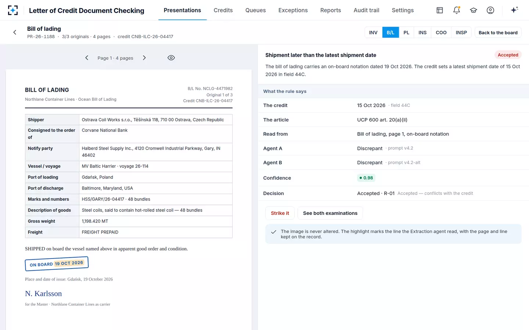Click the app logo icon

(x=13, y=10)
